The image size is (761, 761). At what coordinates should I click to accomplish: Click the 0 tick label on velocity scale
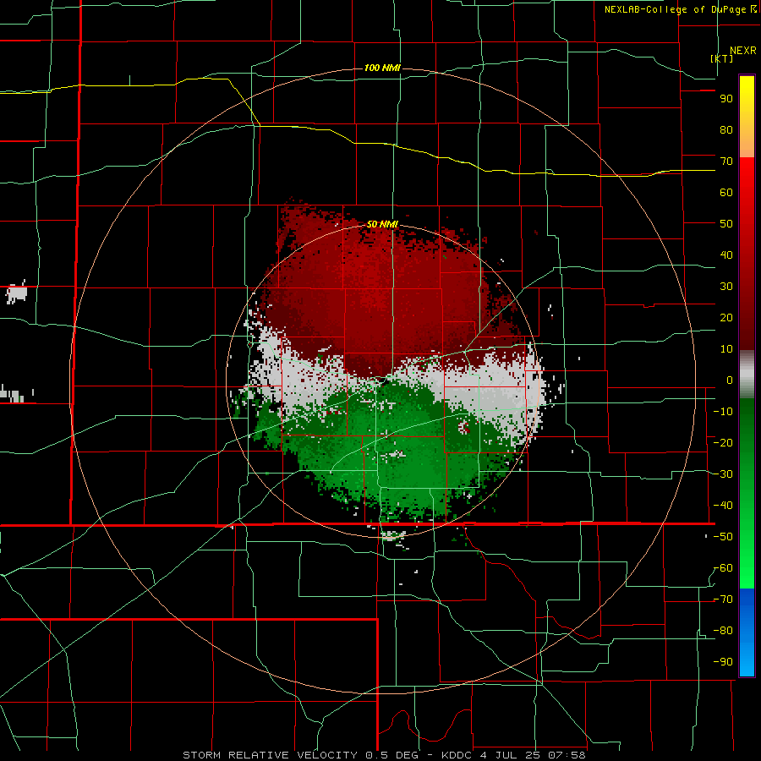click(730, 380)
